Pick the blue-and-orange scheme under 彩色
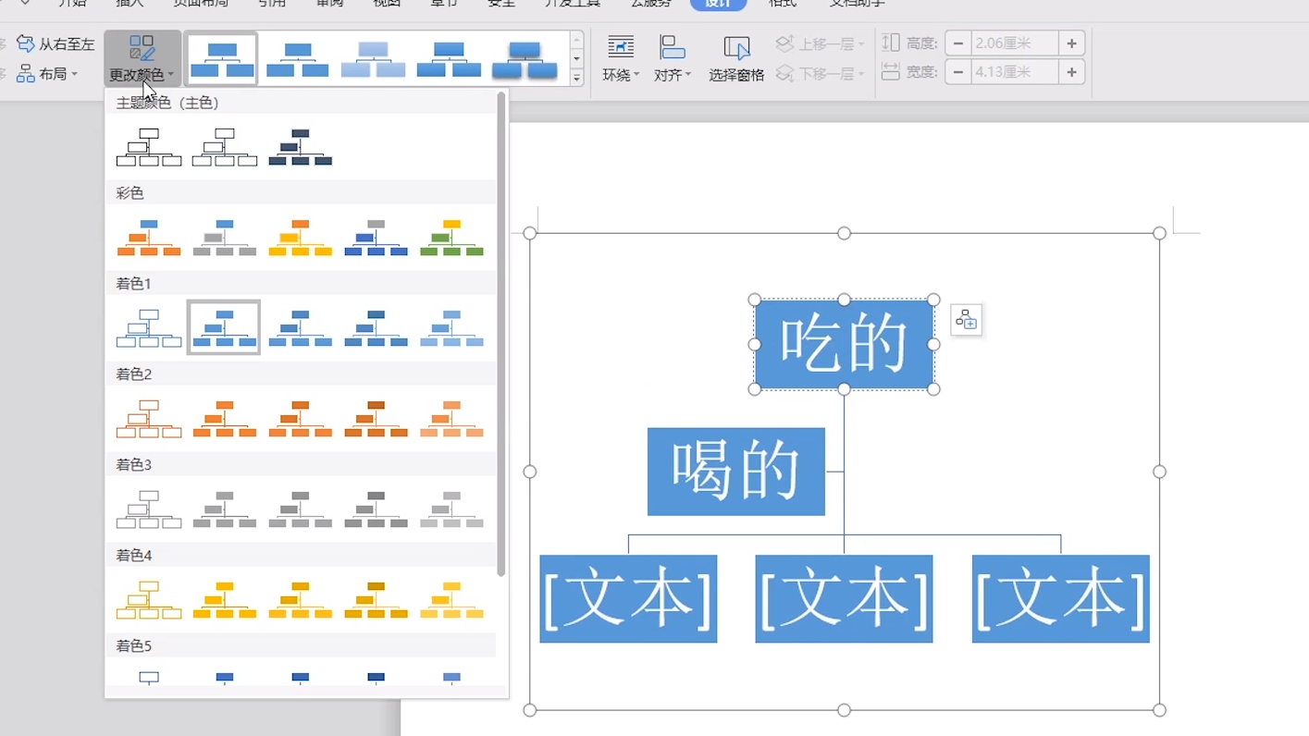Screen dimensions: 1309x736 pyautogui.click(x=149, y=238)
